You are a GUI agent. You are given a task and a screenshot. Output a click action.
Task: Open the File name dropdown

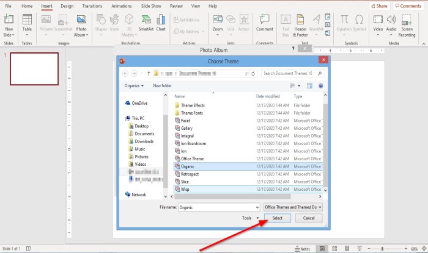click(x=257, y=207)
